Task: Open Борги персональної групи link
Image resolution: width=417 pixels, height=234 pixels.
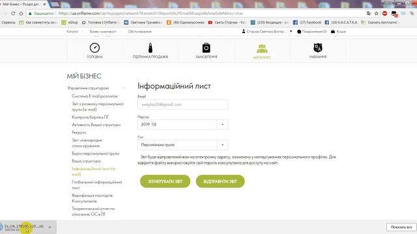Action: coord(96,153)
